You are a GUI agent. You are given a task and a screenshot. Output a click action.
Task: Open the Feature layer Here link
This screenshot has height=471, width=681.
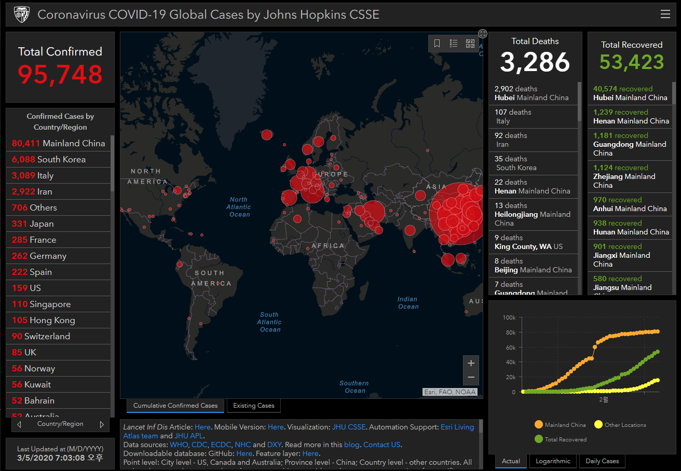pyautogui.click(x=310, y=453)
